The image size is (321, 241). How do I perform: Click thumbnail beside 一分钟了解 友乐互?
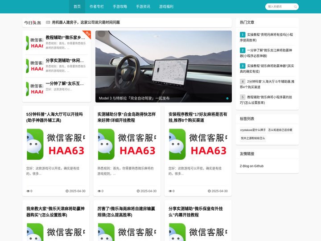[x=34, y=89]
